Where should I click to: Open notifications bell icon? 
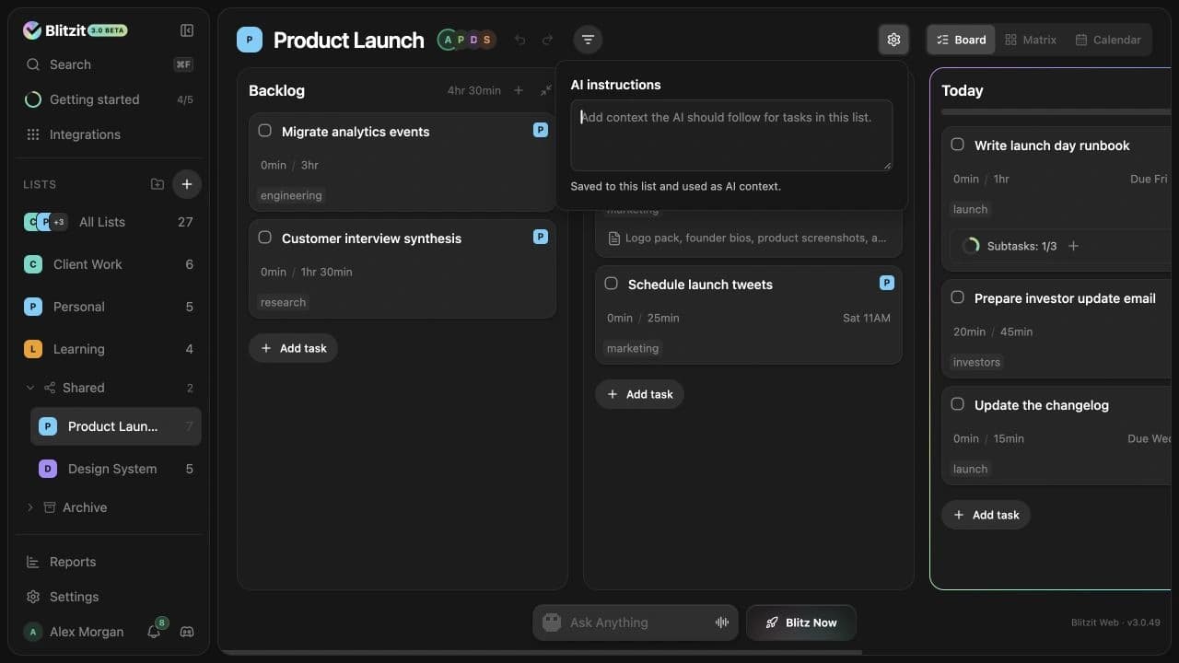click(x=154, y=632)
